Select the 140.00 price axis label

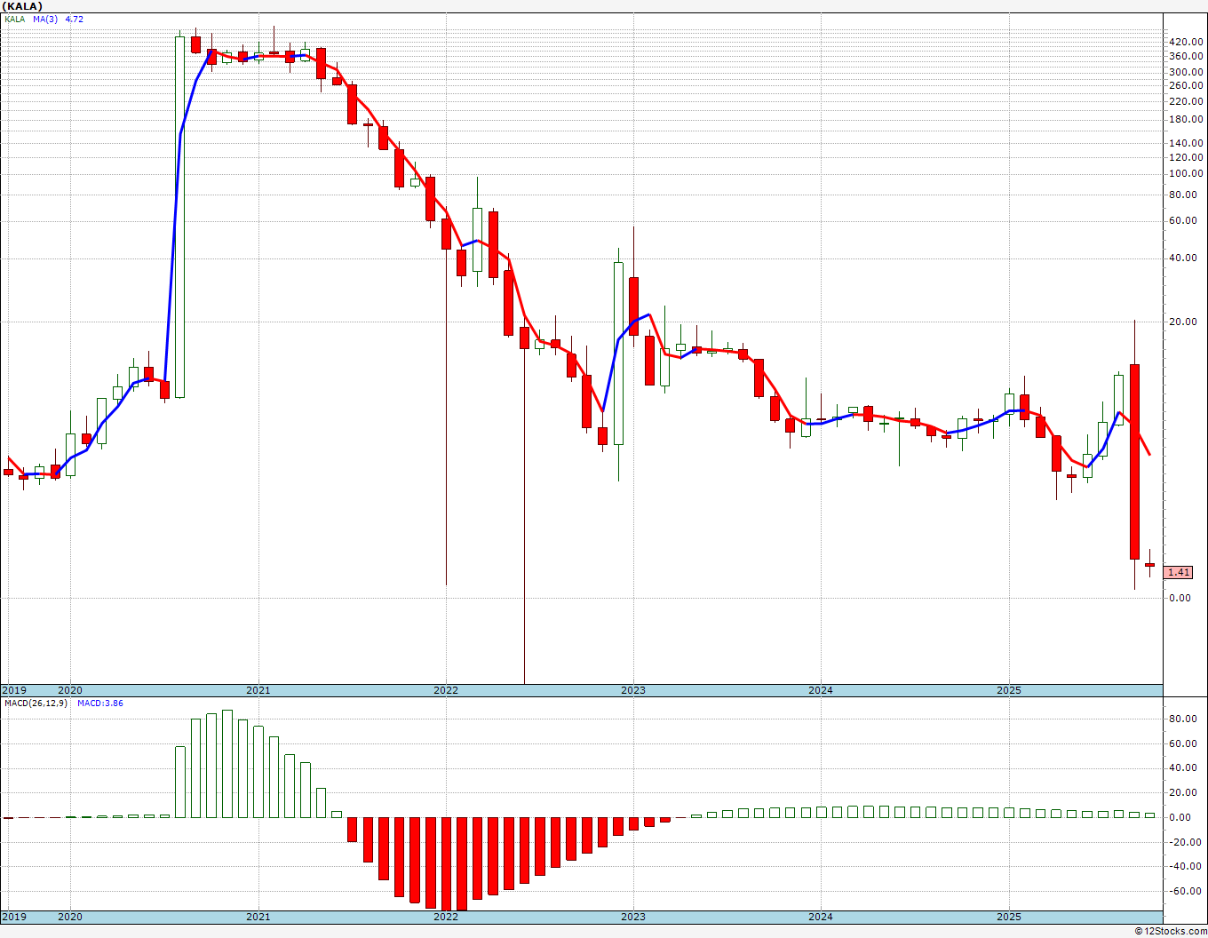pos(1187,143)
